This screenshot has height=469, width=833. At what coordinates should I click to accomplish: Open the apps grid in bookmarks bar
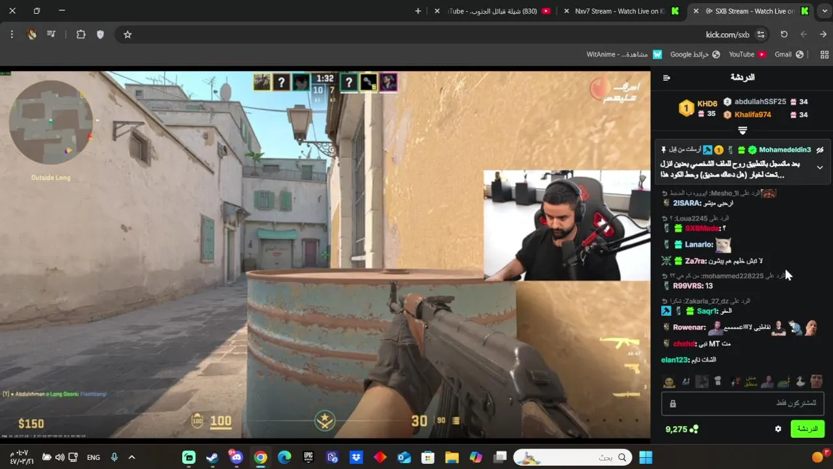click(x=825, y=55)
